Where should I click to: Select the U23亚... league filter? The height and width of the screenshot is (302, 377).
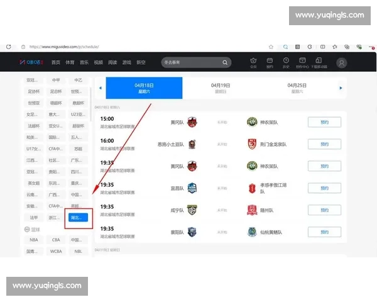[x=78, y=115]
